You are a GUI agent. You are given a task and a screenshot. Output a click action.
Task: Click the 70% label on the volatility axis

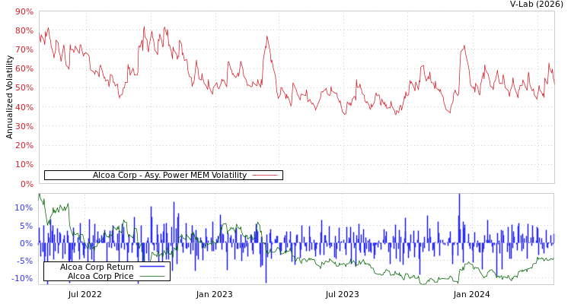tap(24, 50)
